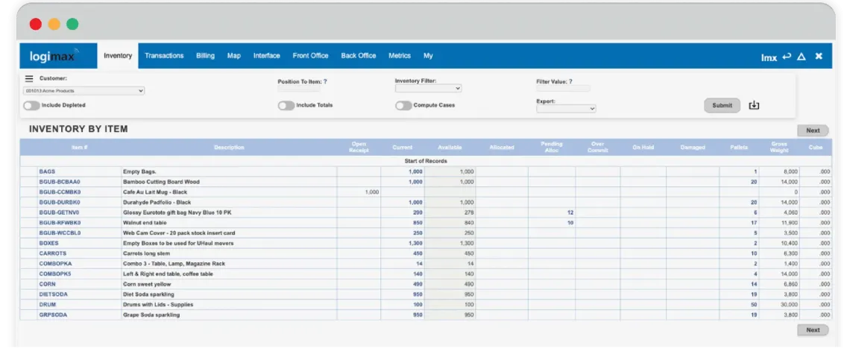The image size is (850, 354).
Task: Click the Position To Item input field
Action: pos(299,89)
